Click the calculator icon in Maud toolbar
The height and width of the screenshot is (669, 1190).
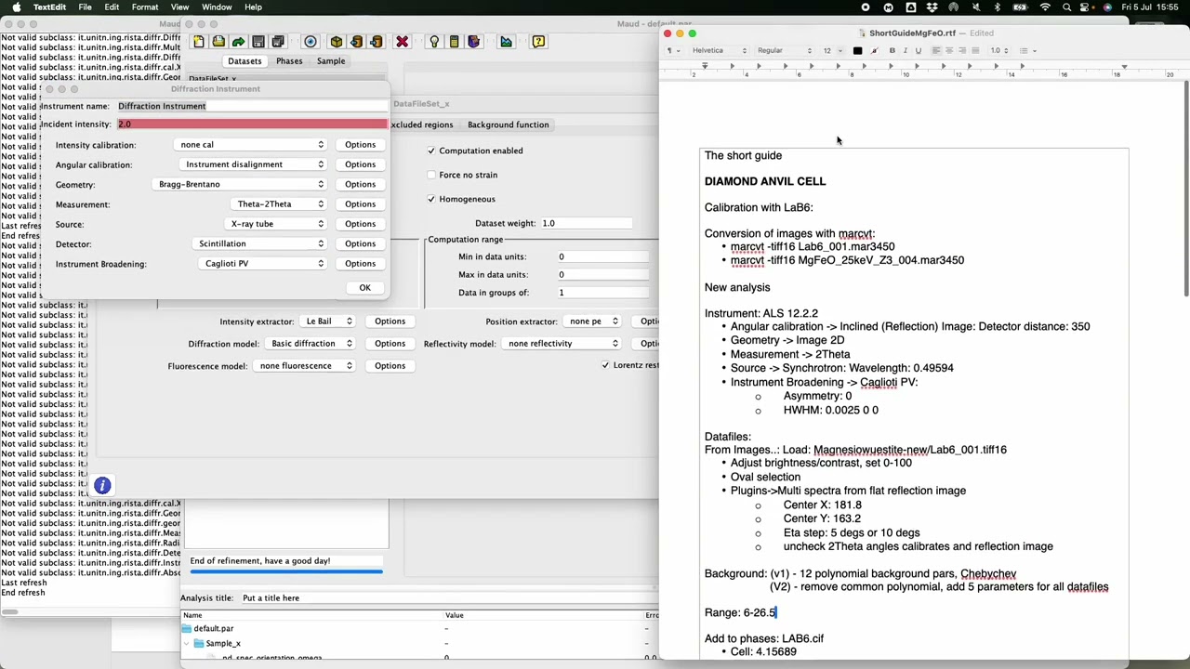click(x=454, y=42)
